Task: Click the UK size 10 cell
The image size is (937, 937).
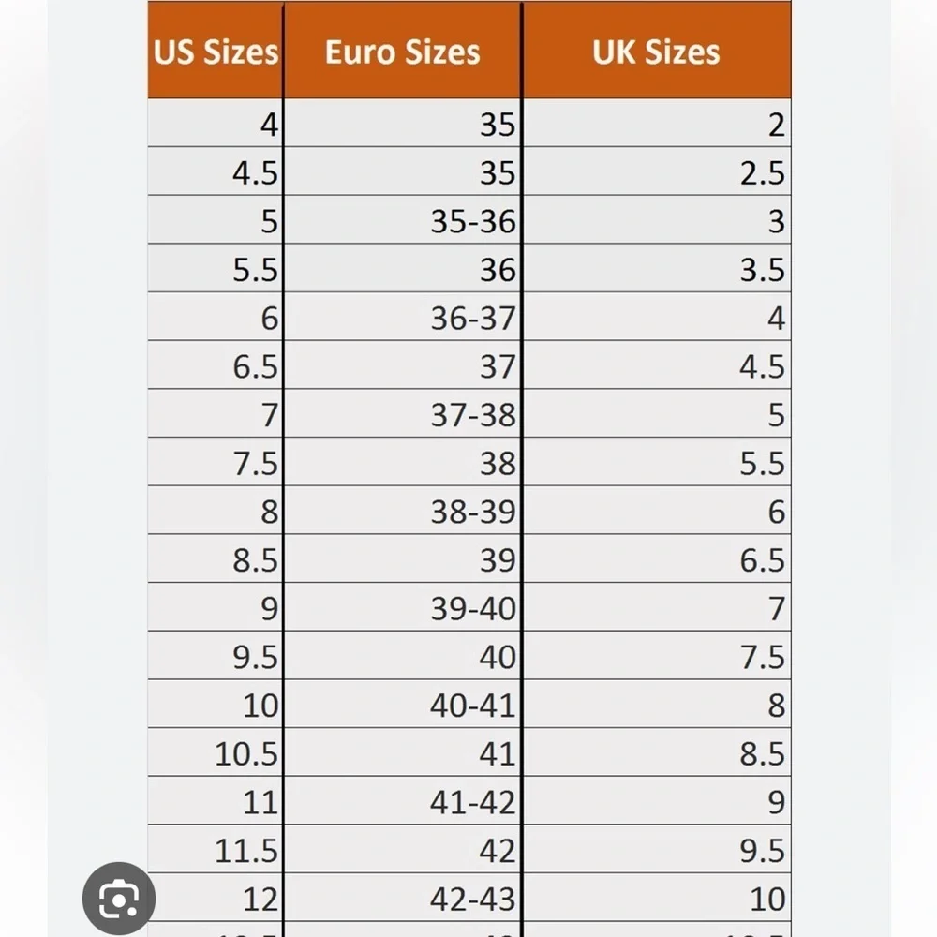Action: tap(657, 898)
